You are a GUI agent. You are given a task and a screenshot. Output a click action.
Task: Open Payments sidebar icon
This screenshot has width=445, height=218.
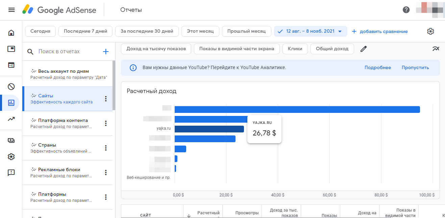(11, 141)
